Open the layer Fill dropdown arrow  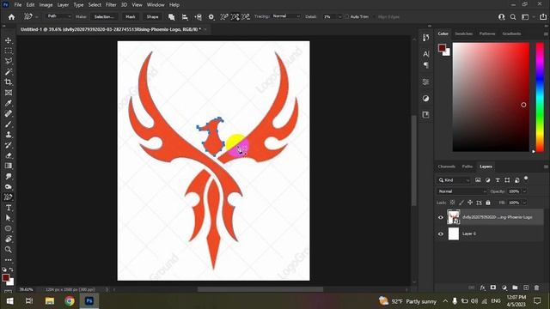pyautogui.click(x=525, y=203)
